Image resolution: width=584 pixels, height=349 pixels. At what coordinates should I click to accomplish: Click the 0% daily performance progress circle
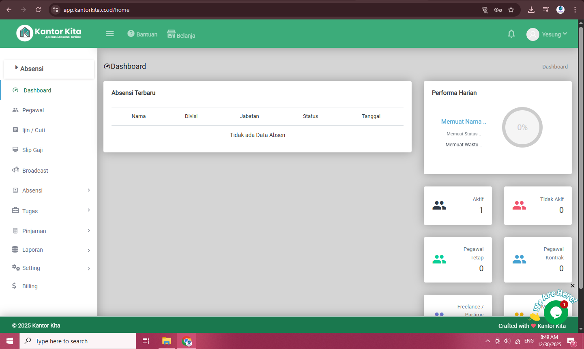[x=522, y=127]
